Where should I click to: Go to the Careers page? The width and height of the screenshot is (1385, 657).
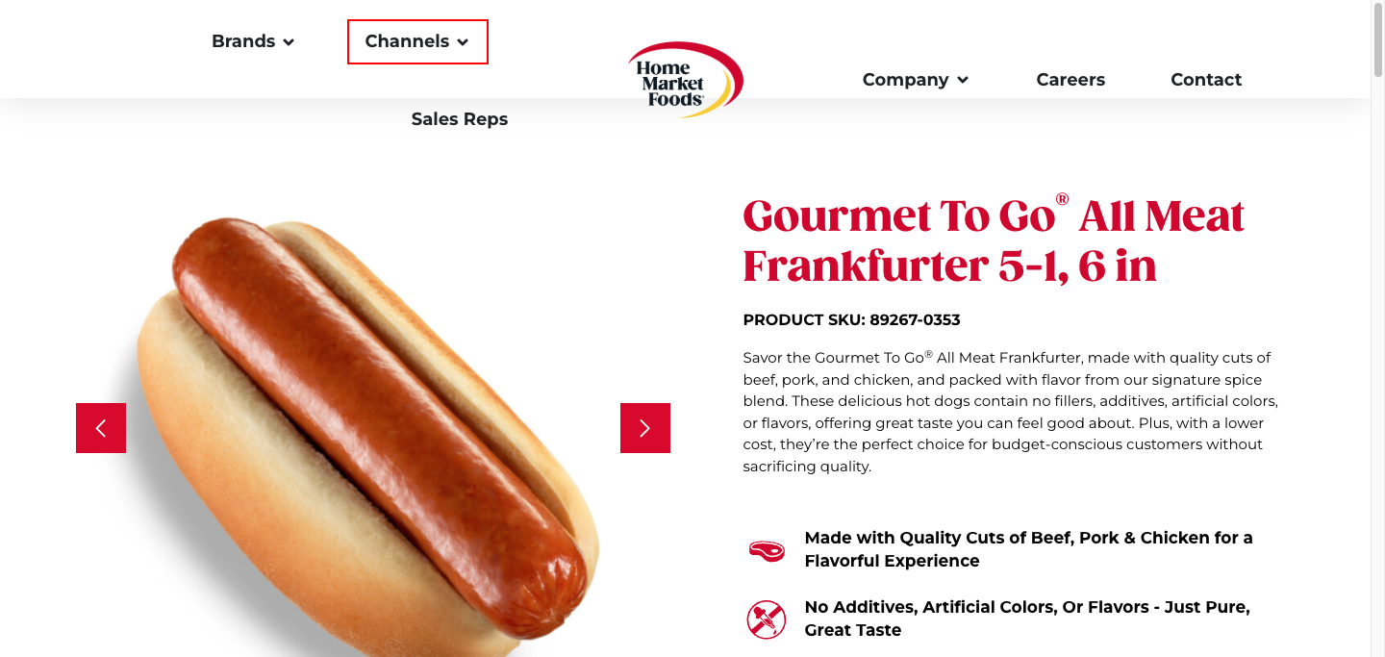click(x=1070, y=80)
